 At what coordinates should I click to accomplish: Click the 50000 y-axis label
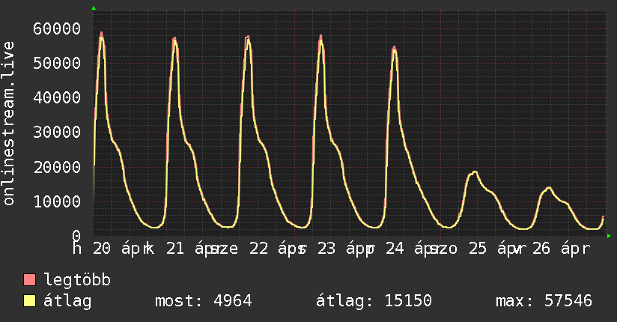click(57, 63)
